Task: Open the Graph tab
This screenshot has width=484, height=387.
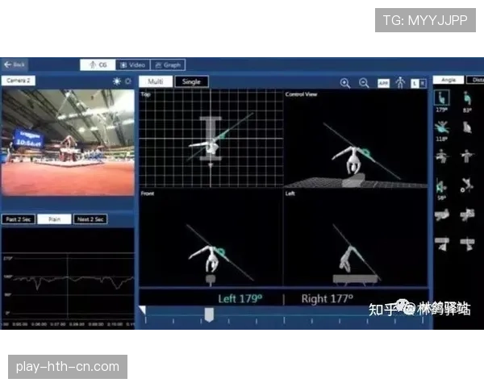Action: [x=168, y=64]
